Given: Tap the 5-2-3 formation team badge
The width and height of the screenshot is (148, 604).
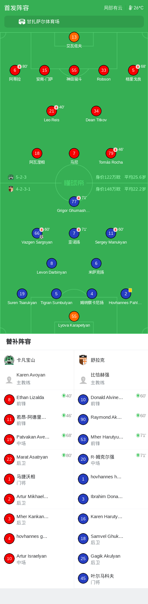Looking at the screenshot, I should [x=11, y=177].
